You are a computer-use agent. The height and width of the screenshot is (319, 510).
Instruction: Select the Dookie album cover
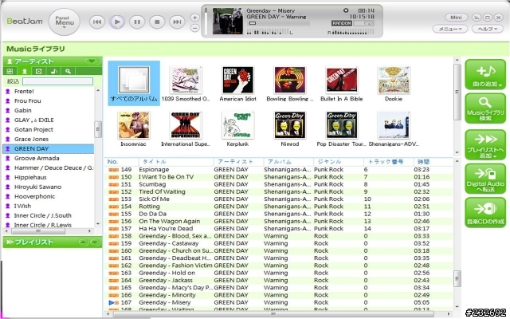[394, 80]
